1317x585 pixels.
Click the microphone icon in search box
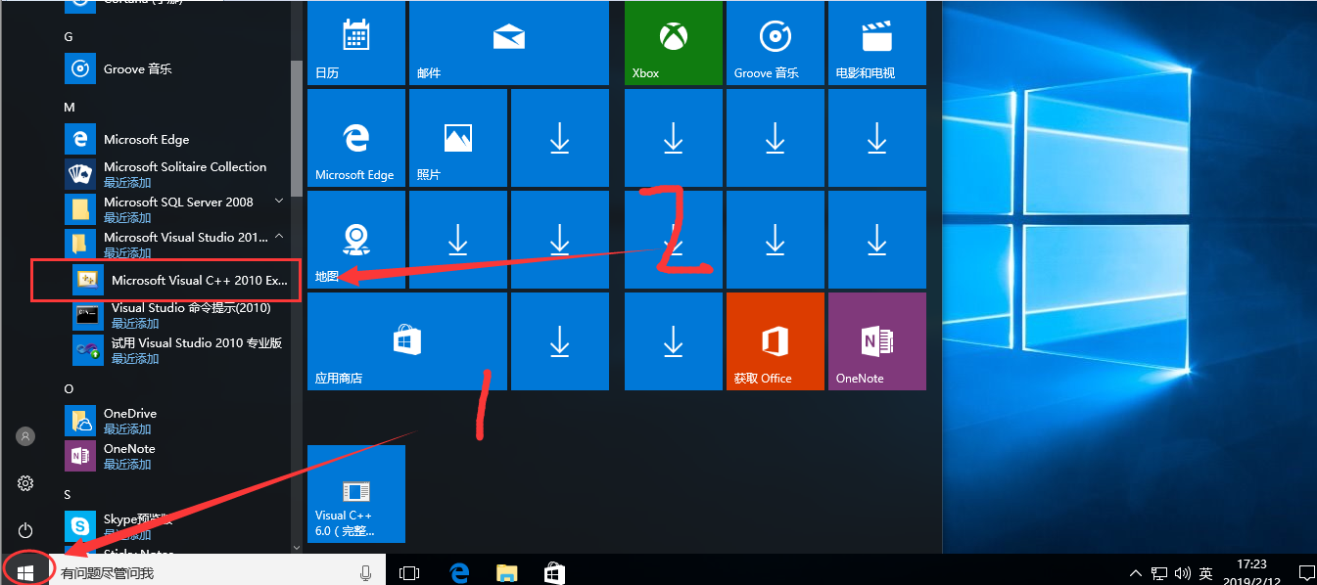366,572
